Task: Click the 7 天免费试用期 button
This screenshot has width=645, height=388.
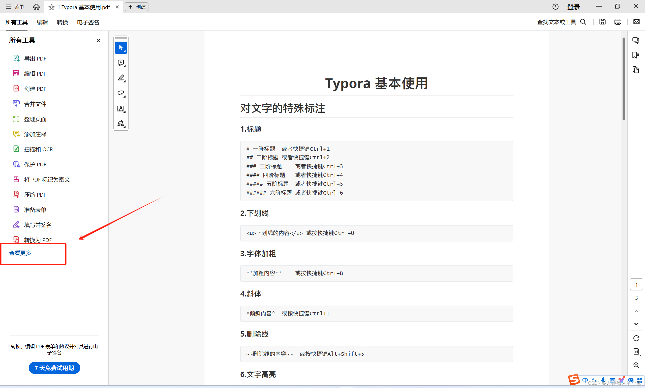Action: pyautogui.click(x=54, y=368)
